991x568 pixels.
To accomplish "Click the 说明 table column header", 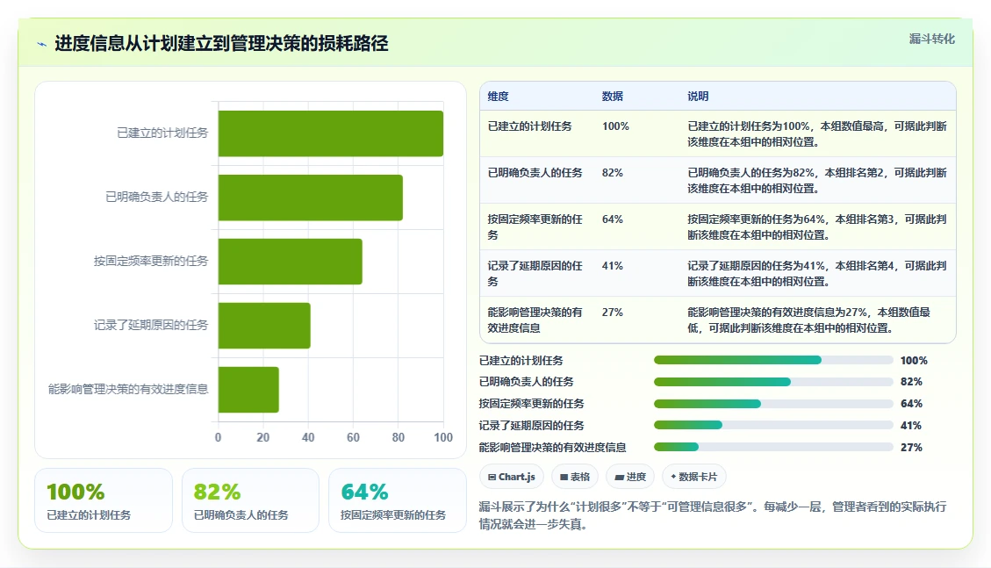I will point(698,96).
